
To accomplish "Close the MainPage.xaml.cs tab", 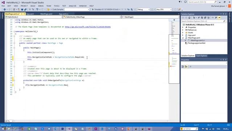I will pos(24,14).
